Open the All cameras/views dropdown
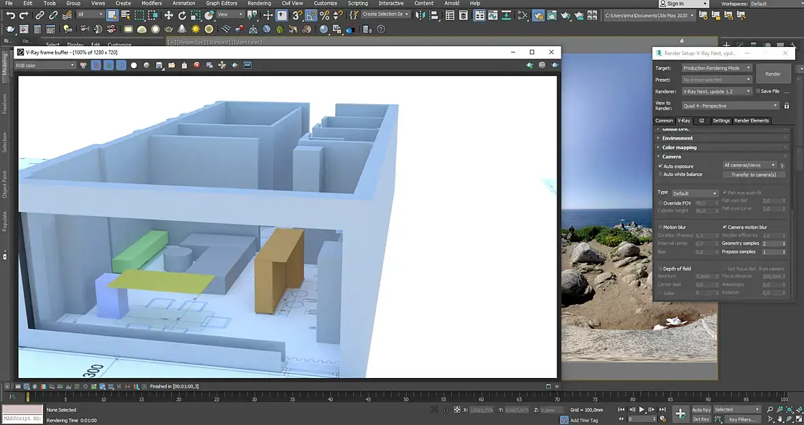Screen dimensions: 804x425 coord(750,165)
